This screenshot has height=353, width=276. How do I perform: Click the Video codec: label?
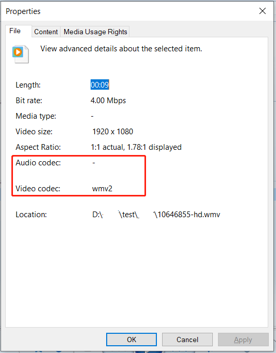(x=38, y=189)
